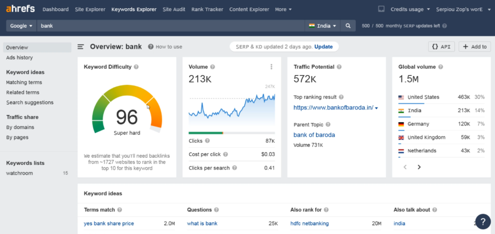Expand the bankofbaroda.in result dropdown arrow
495x234 pixels.
point(377,108)
